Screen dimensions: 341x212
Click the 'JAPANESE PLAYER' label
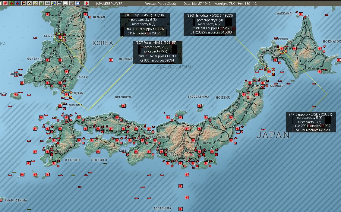109,4
